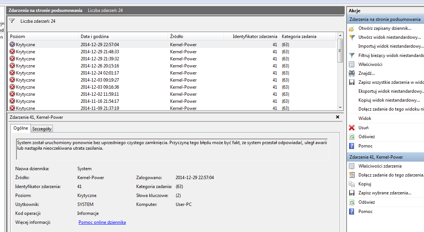Click critical icon of 2014-12-29 22:57:04 event
Image resolution: width=424 pixels, height=232 pixels.
click(x=12, y=44)
